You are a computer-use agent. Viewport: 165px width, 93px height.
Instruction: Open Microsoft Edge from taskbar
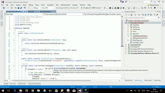15,91
